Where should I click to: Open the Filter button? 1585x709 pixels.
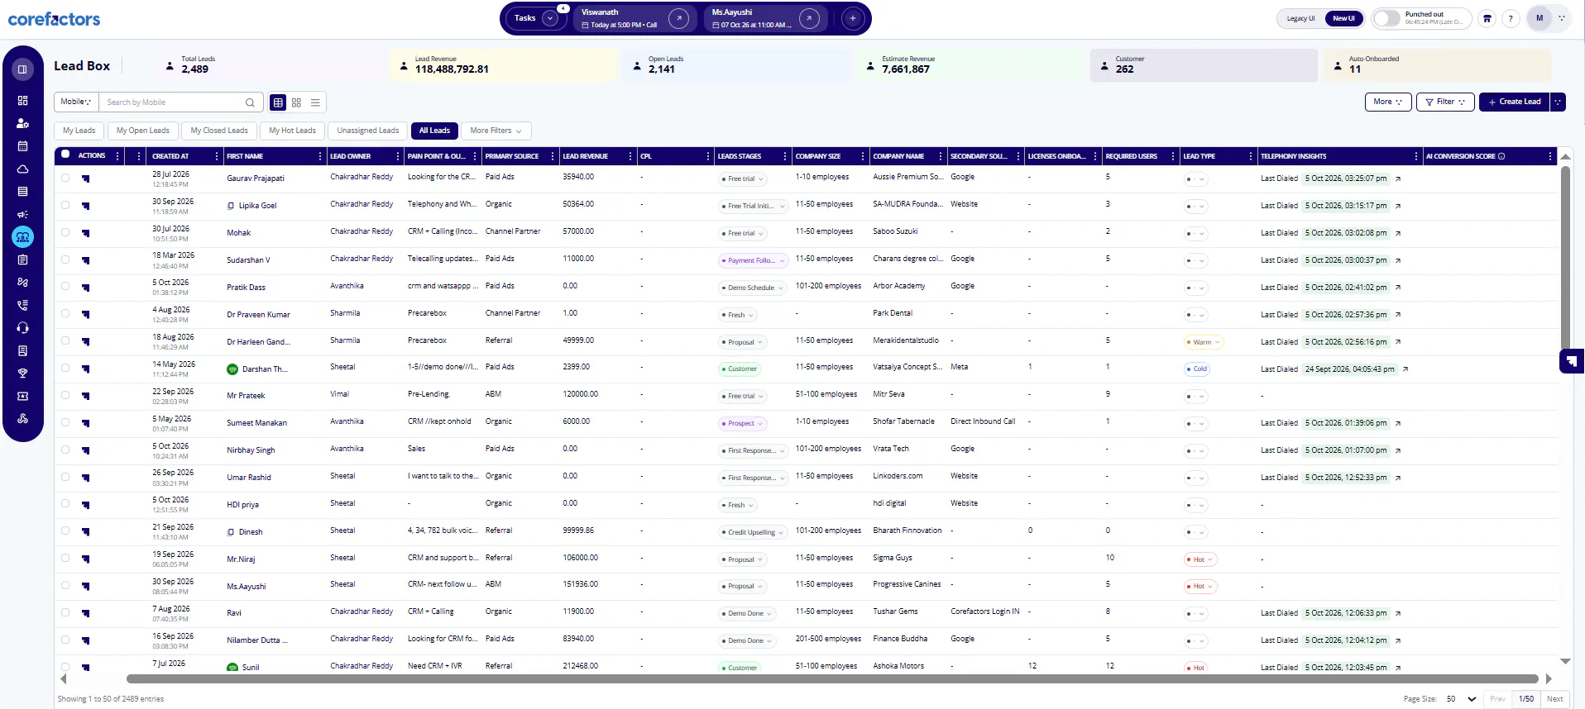pyautogui.click(x=1445, y=102)
